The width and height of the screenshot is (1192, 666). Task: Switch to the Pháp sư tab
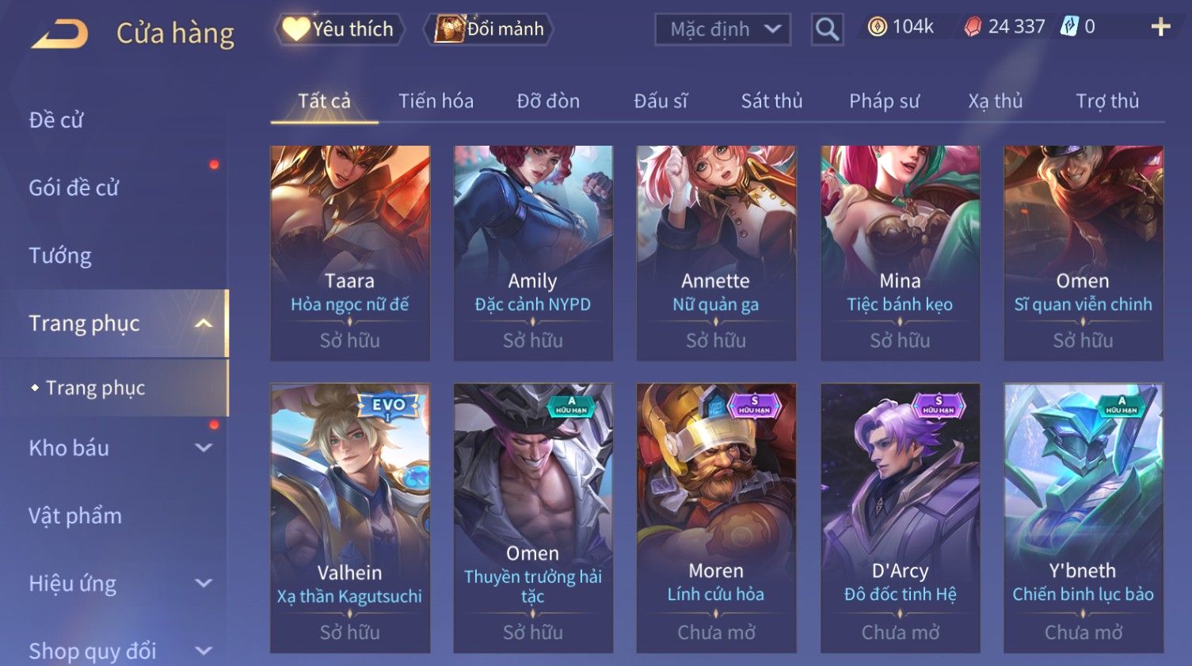[884, 101]
